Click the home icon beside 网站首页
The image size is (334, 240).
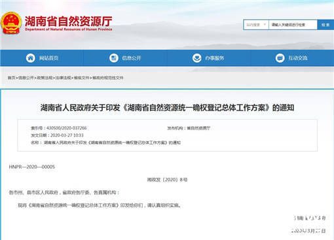tap(31, 58)
